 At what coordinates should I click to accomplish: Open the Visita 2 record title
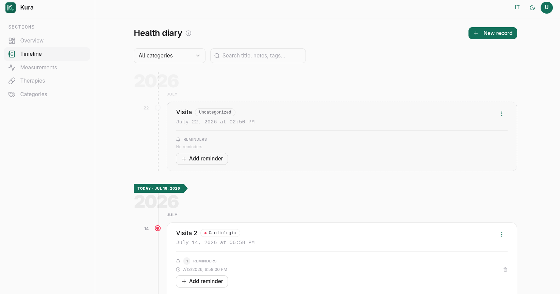[x=186, y=233]
